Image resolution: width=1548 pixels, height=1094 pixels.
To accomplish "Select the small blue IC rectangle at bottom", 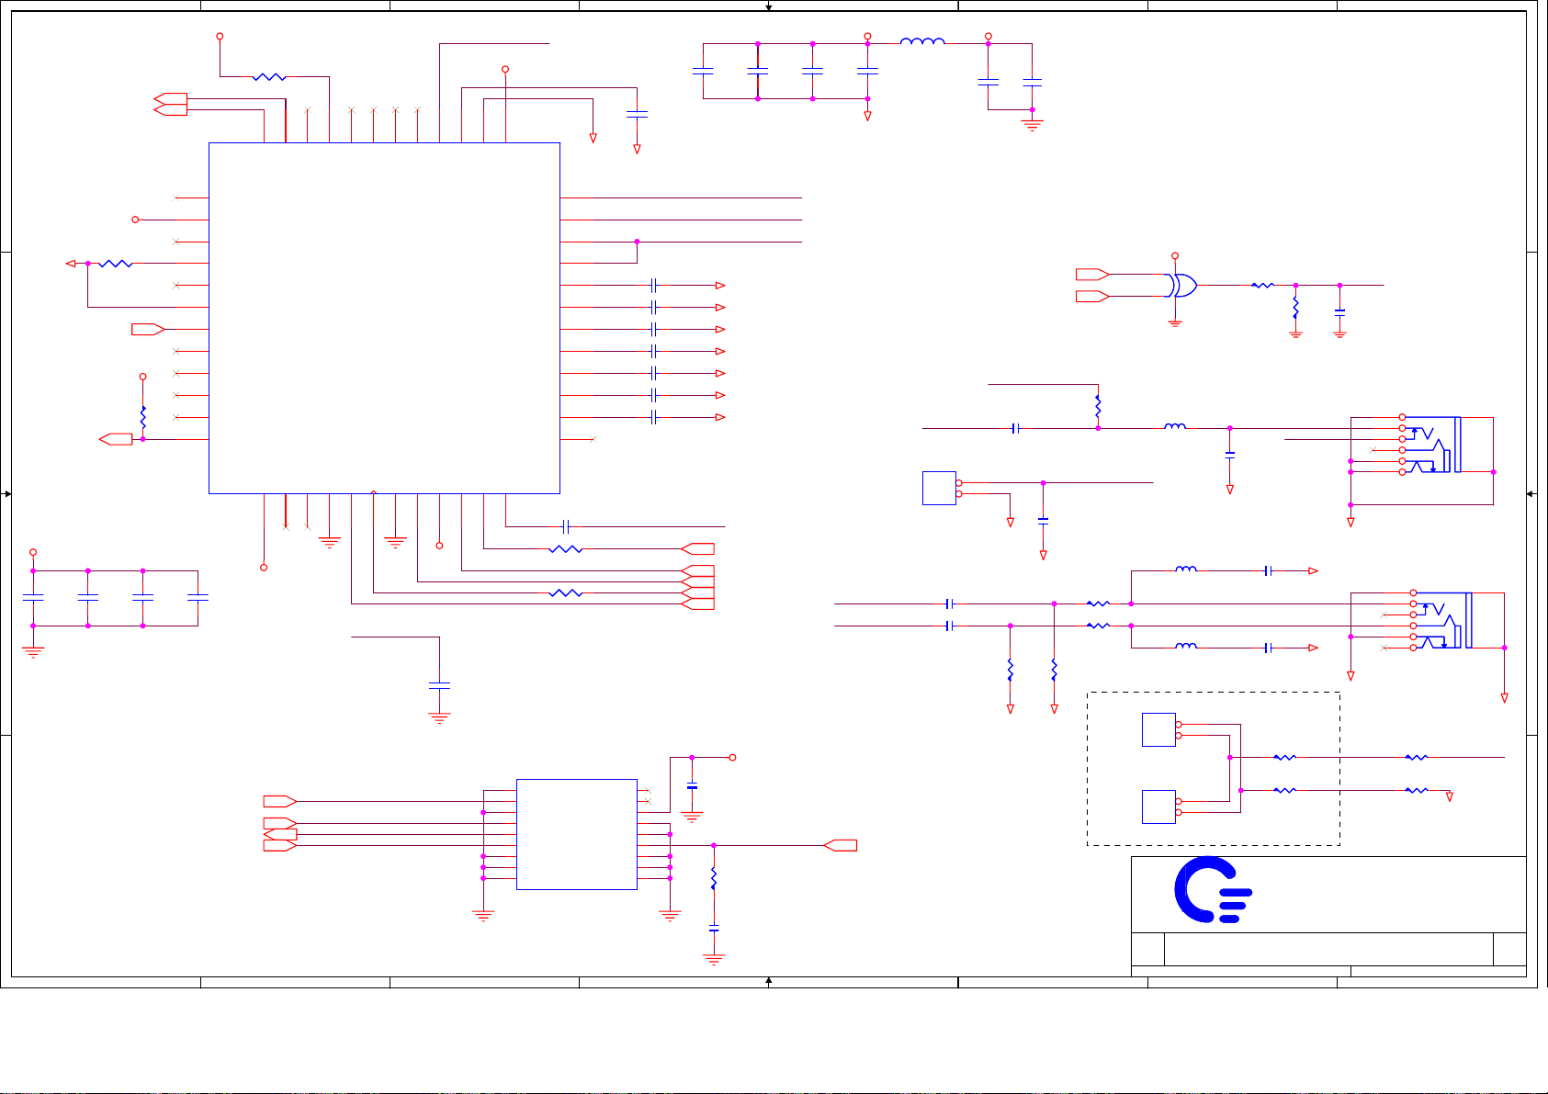I will [577, 834].
